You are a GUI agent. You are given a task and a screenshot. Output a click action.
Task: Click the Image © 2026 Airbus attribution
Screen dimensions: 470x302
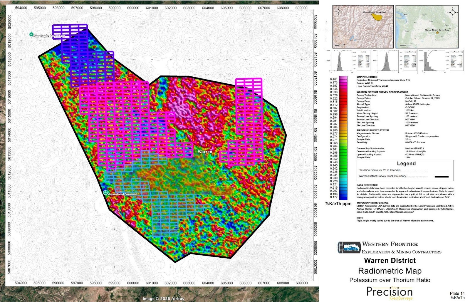[x=163, y=298]
